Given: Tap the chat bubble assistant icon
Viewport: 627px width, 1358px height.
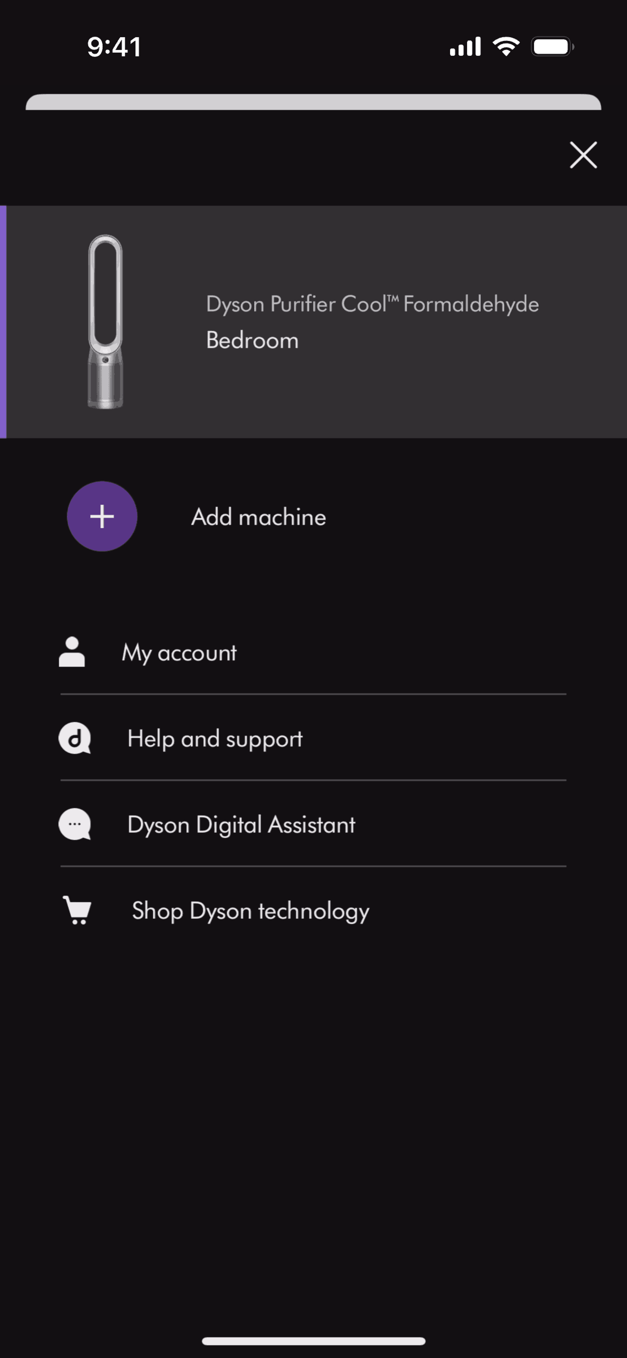Looking at the screenshot, I should [x=74, y=824].
